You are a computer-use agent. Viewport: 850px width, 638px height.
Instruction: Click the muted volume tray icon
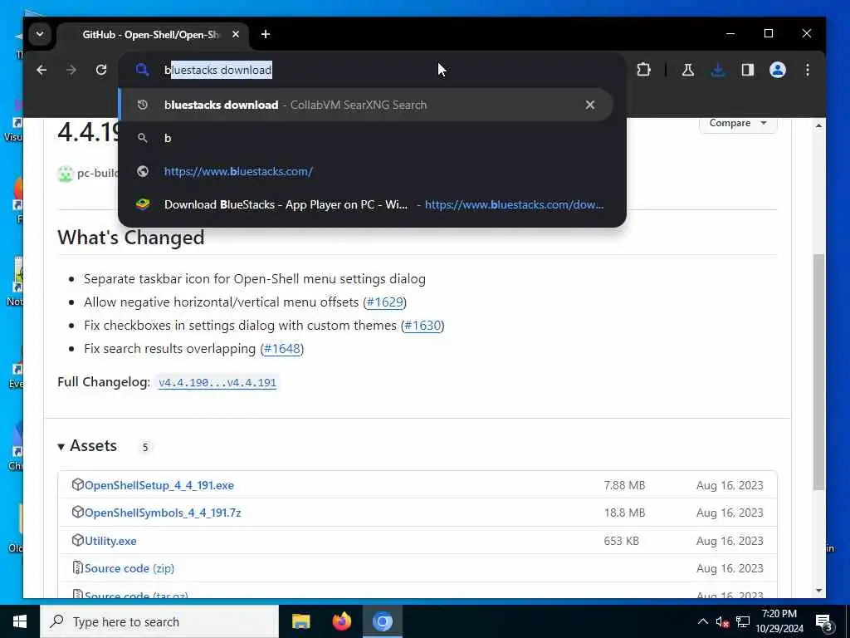tap(722, 621)
